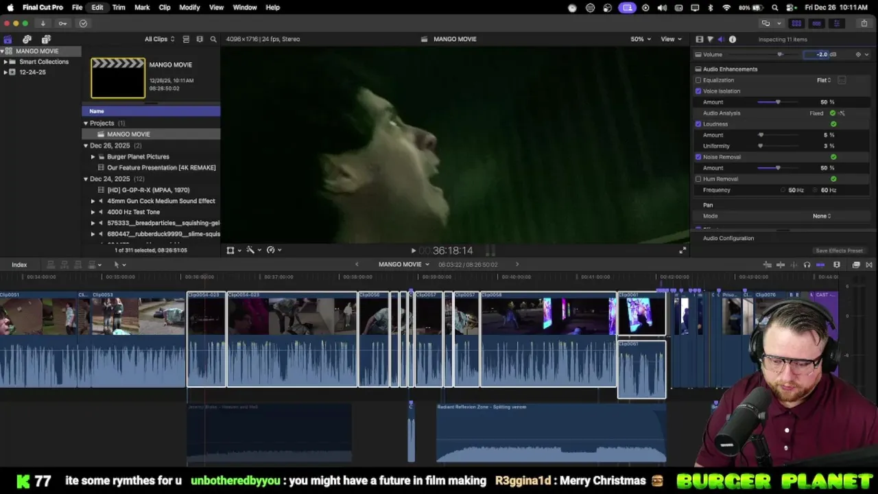The width and height of the screenshot is (878, 494).
Task: Click the Import Media arrow button
Action: pos(43,23)
